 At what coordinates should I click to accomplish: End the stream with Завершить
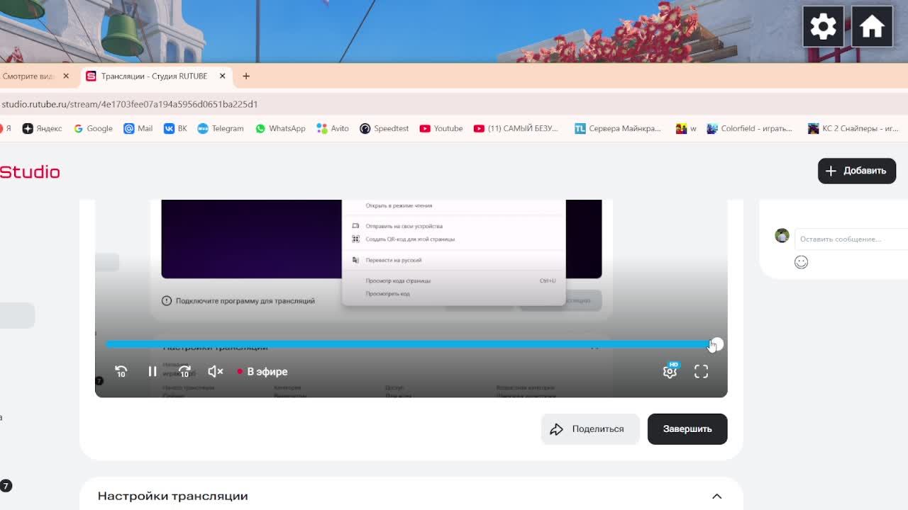[x=687, y=429]
